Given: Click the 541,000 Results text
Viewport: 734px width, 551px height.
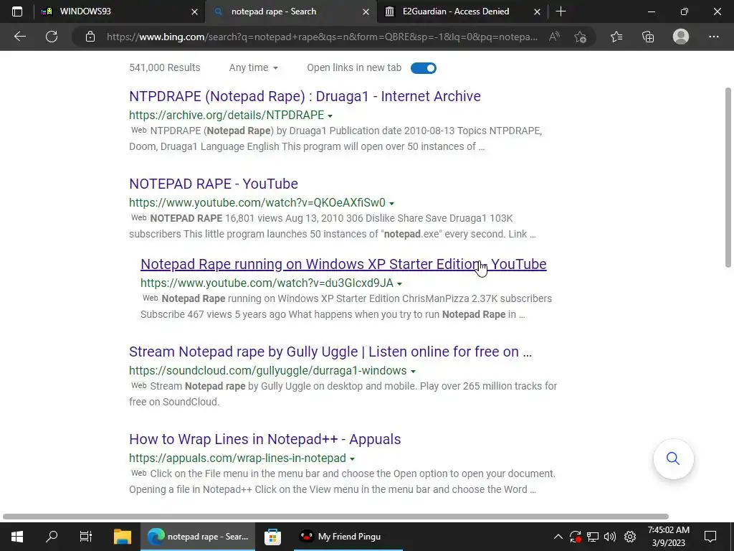Looking at the screenshot, I should [165, 67].
